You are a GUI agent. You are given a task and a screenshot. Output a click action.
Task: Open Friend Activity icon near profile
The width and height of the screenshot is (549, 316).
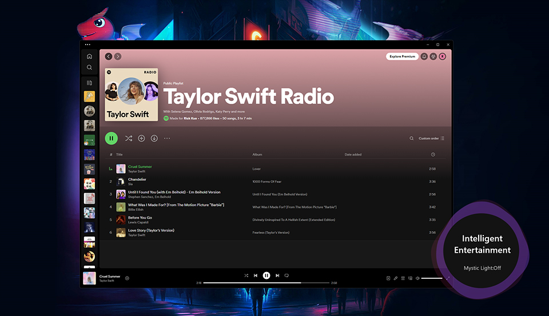pos(433,56)
